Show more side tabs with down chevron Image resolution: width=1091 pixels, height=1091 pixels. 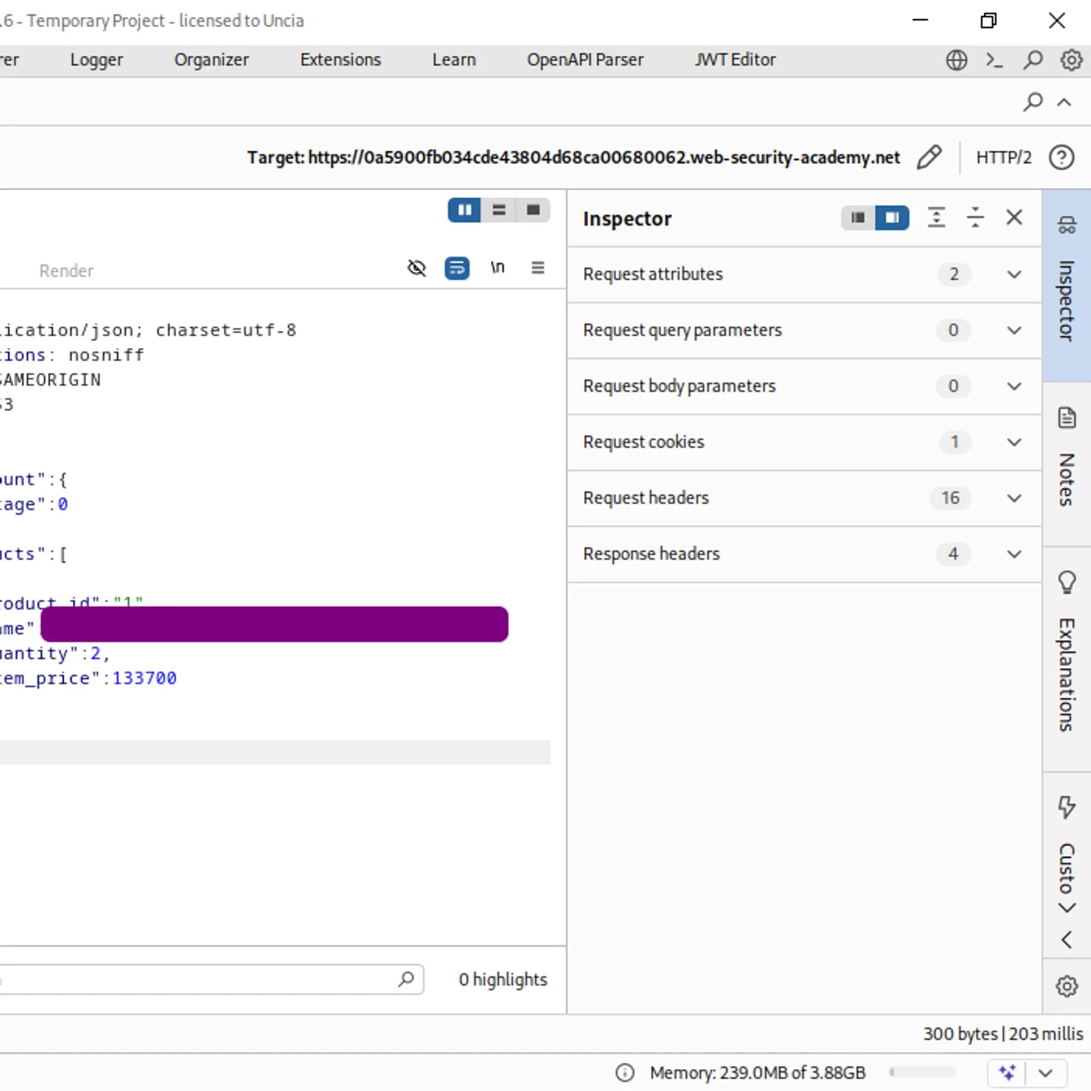1067,907
